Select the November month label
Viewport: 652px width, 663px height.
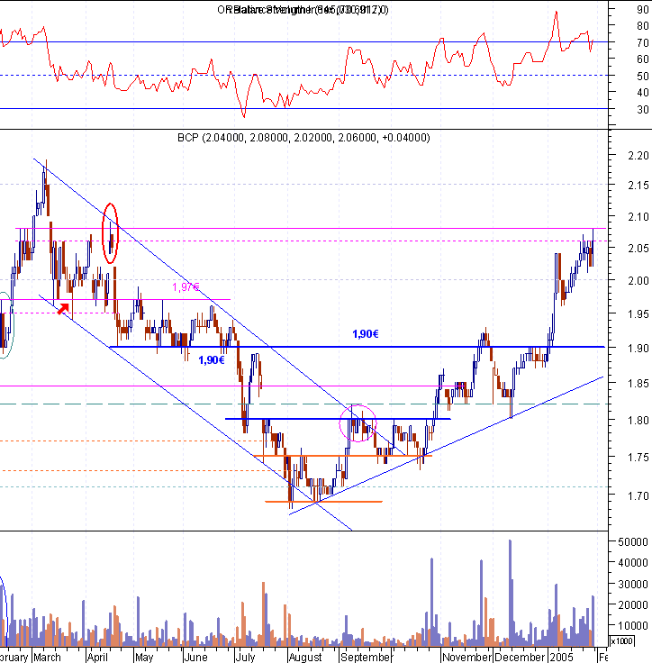466,658
